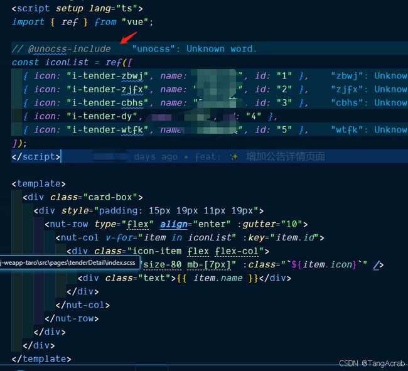
Task: Click the closing </nut-row> tag
Action: [x=72, y=318]
